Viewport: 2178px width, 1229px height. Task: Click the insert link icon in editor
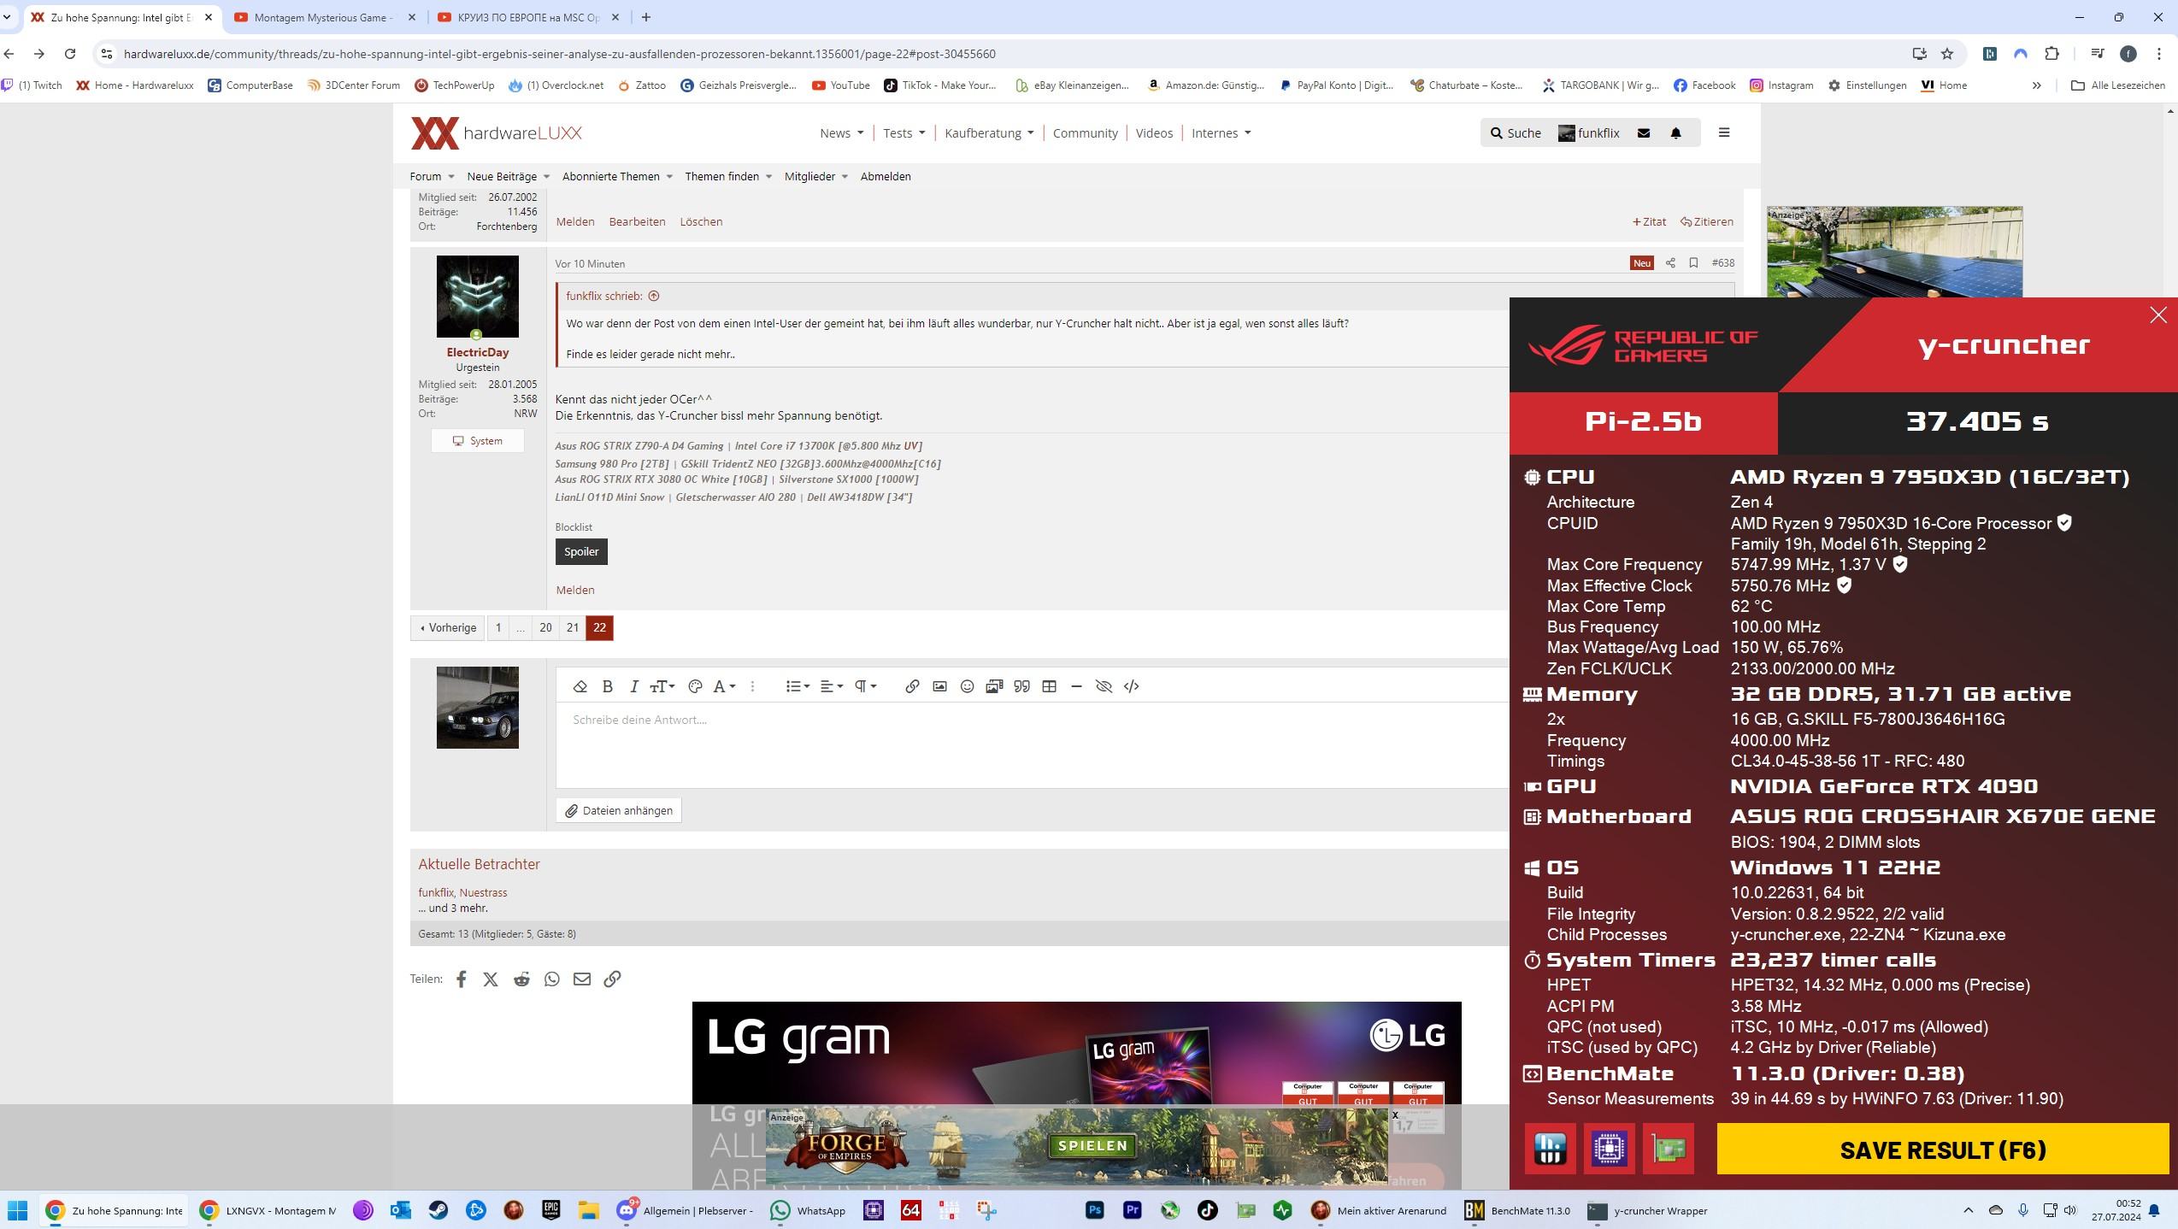click(912, 686)
